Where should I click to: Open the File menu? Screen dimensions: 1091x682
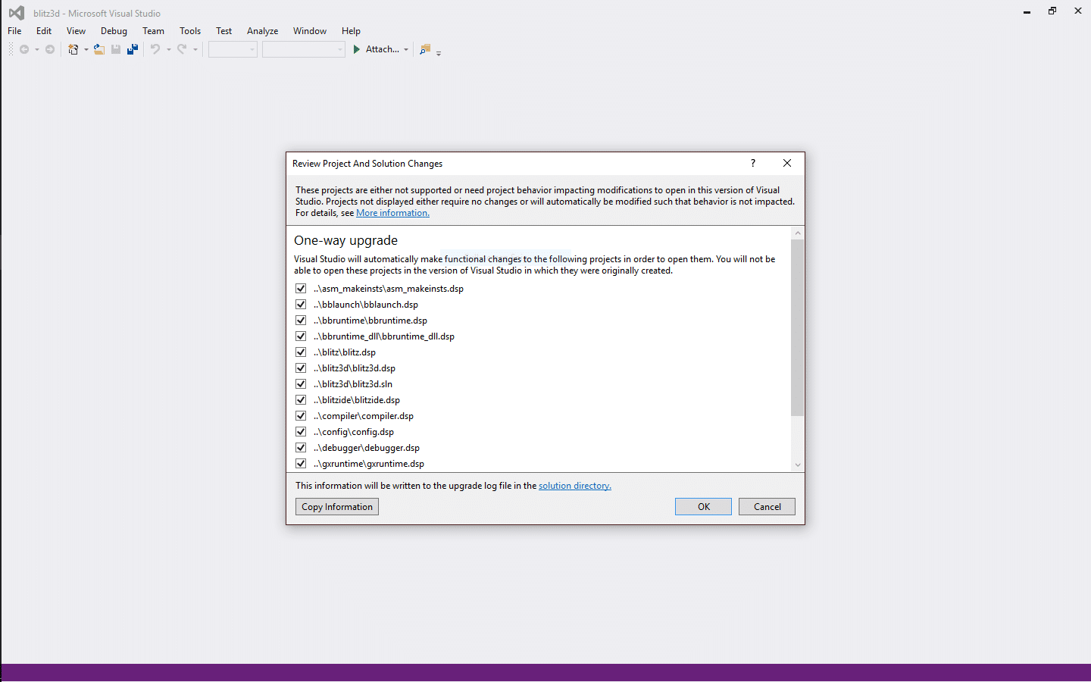(x=14, y=31)
